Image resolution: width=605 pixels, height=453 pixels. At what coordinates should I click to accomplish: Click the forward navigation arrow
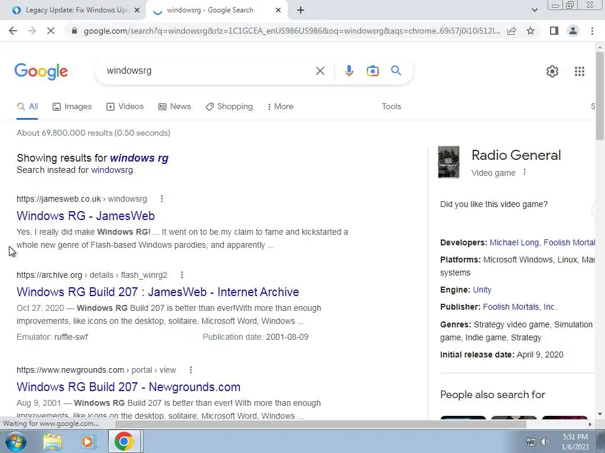click(x=32, y=31)
